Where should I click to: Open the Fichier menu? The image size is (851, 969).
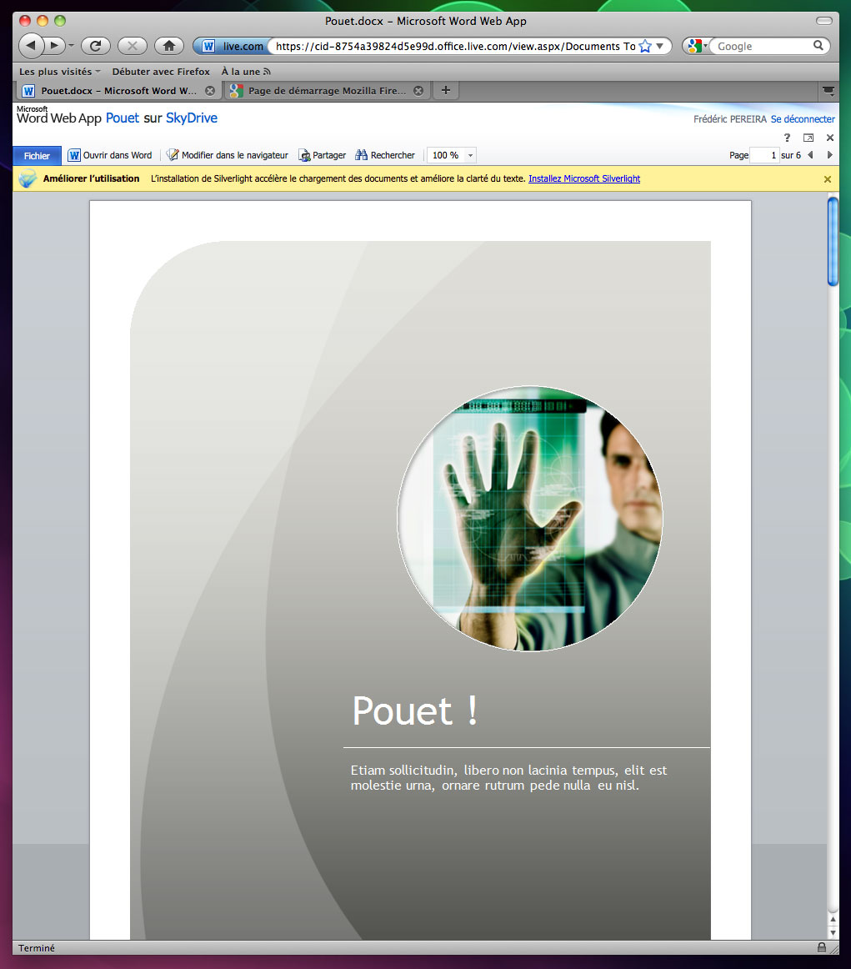tap(37, 156)
